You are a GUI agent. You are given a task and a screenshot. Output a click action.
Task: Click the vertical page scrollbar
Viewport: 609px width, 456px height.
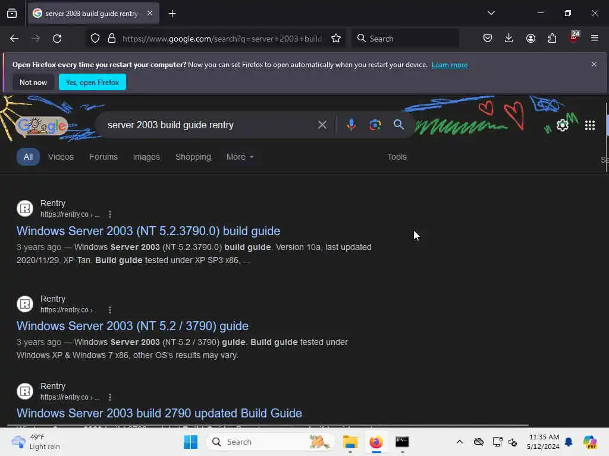606,138
